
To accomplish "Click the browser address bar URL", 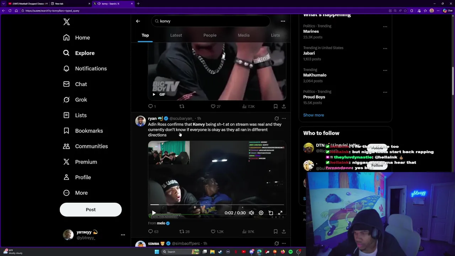I will click(52, 11).
